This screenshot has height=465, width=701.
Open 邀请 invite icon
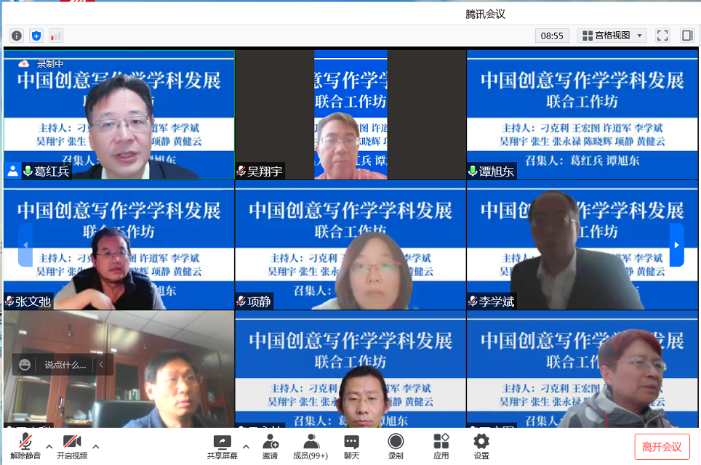pyautogui.click(x=271, y=445)
